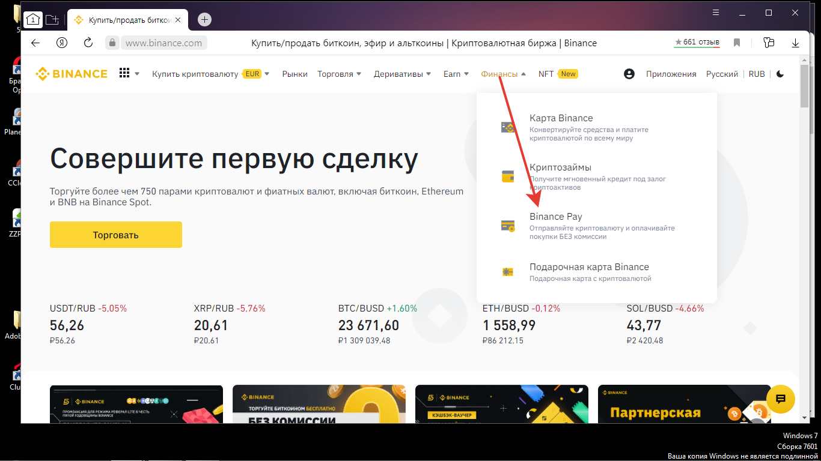Open the 661 отзыв site rating
Image resolution: width=821 pixels, height=461 pixels.
click(x=697, y=42)
